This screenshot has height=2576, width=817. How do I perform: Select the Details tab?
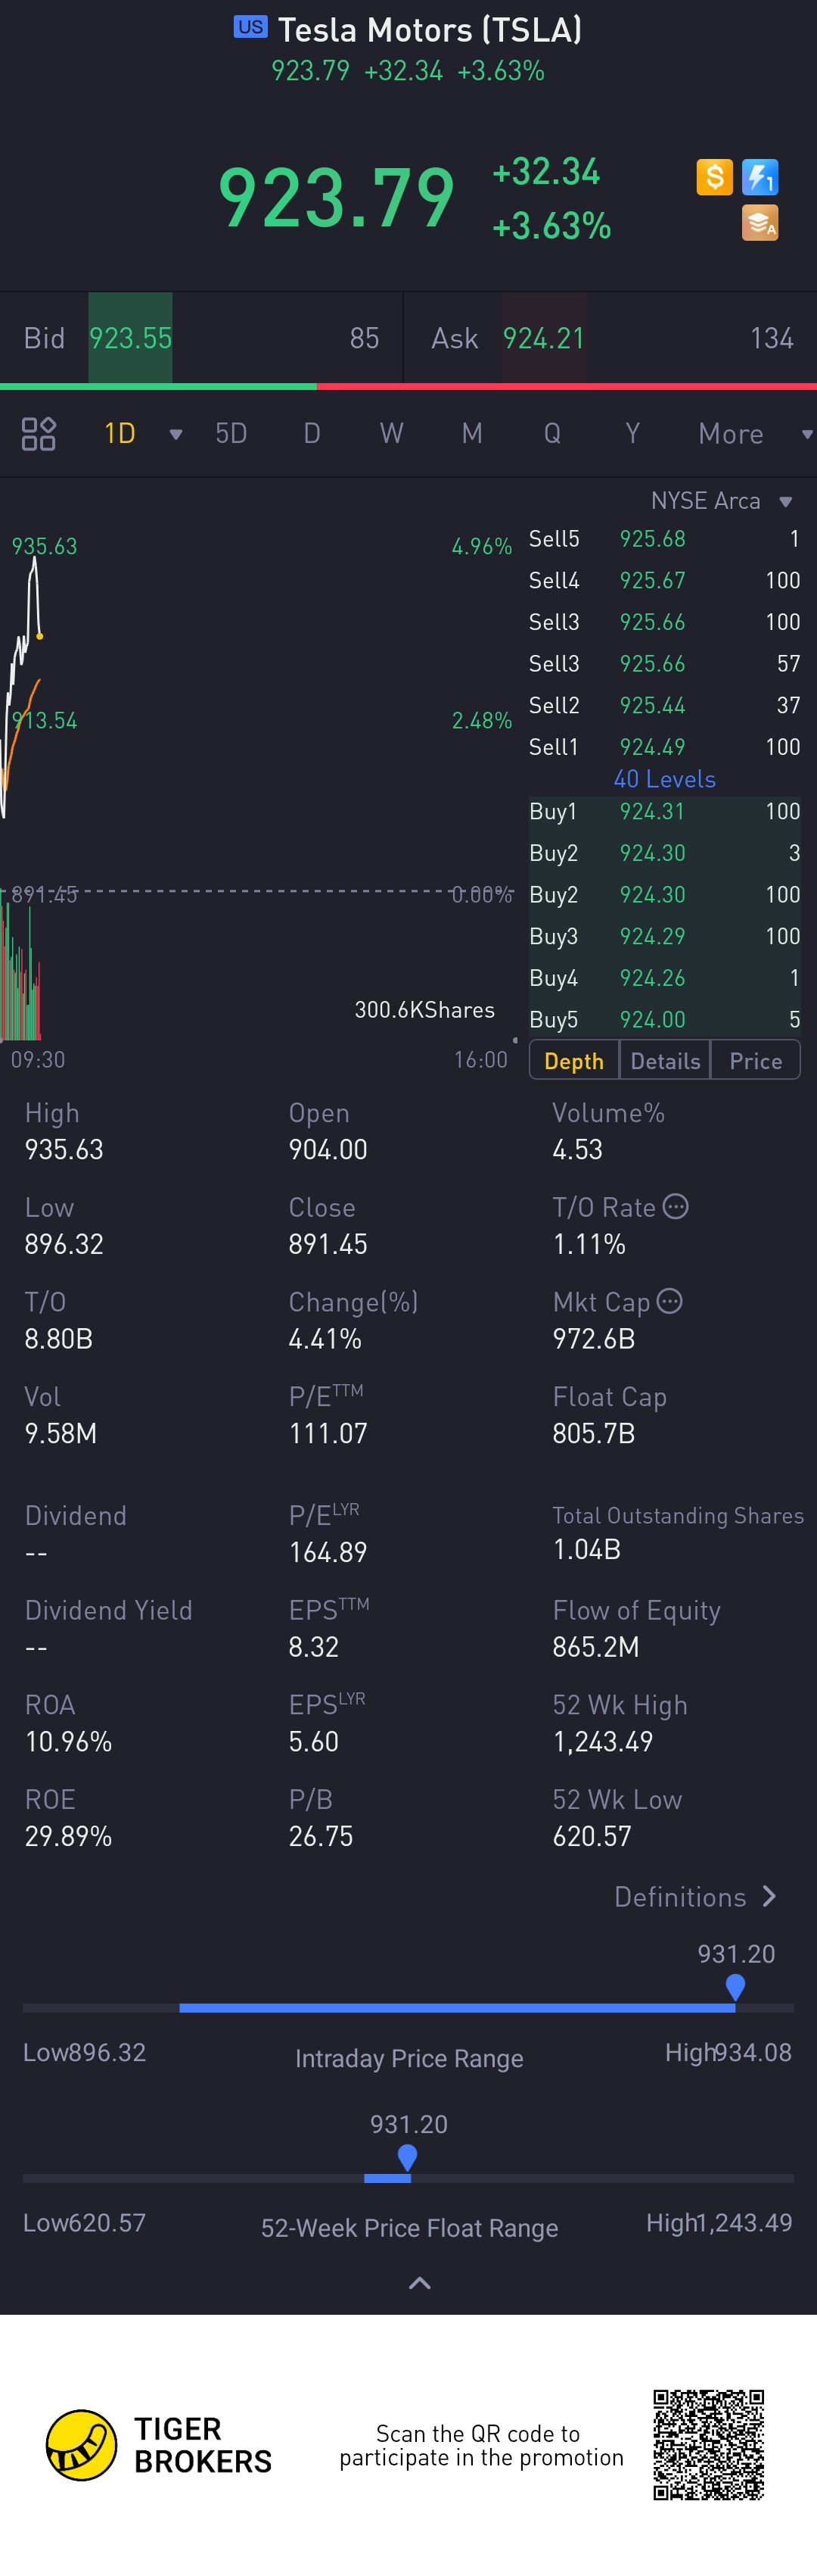[x=665, y=1060]
